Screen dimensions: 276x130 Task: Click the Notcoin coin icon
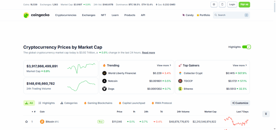[104, 81]
